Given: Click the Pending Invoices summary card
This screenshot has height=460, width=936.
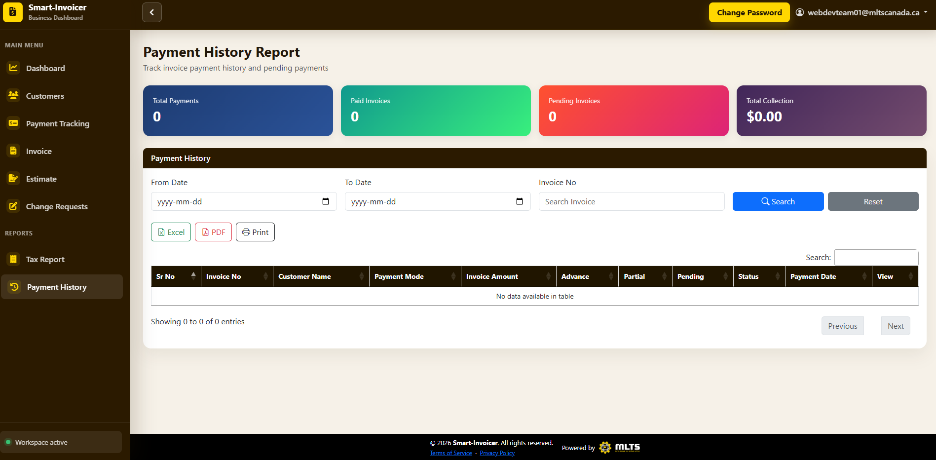Looking at the screenshot, I should coord(634,111).
